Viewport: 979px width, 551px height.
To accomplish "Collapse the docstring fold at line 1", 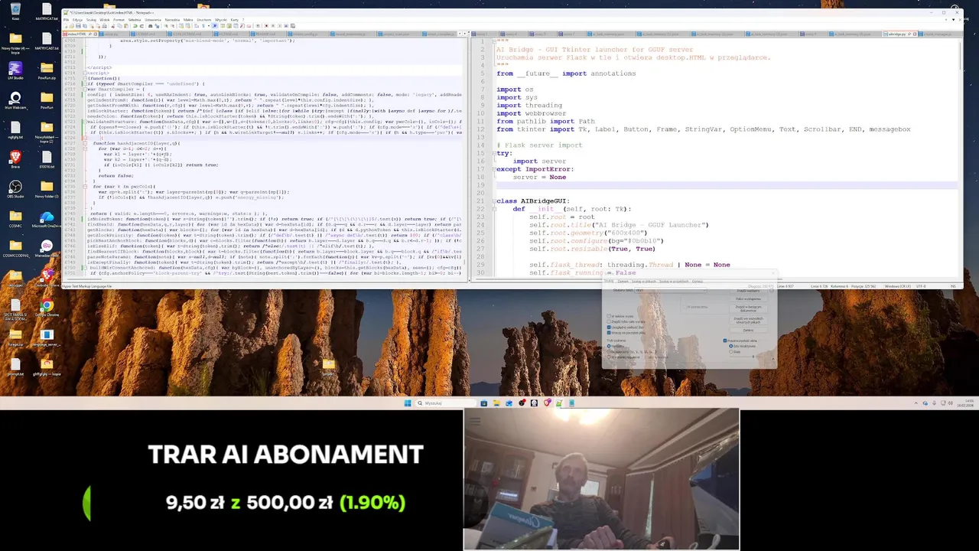I will (494, 41).
